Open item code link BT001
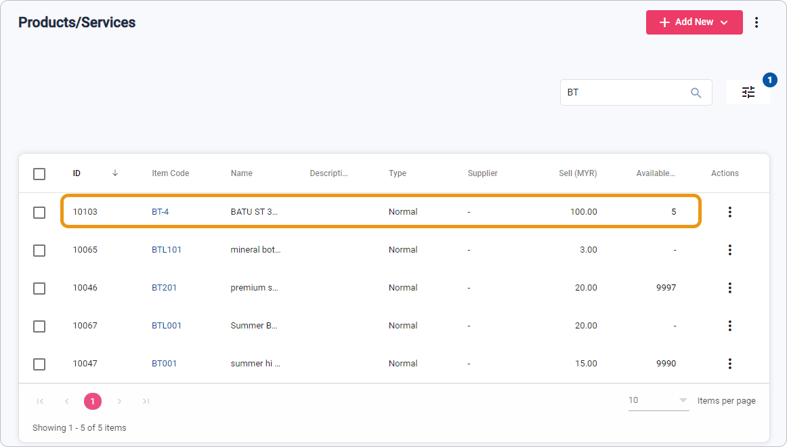The image size is (787, 447). (164, 364)
